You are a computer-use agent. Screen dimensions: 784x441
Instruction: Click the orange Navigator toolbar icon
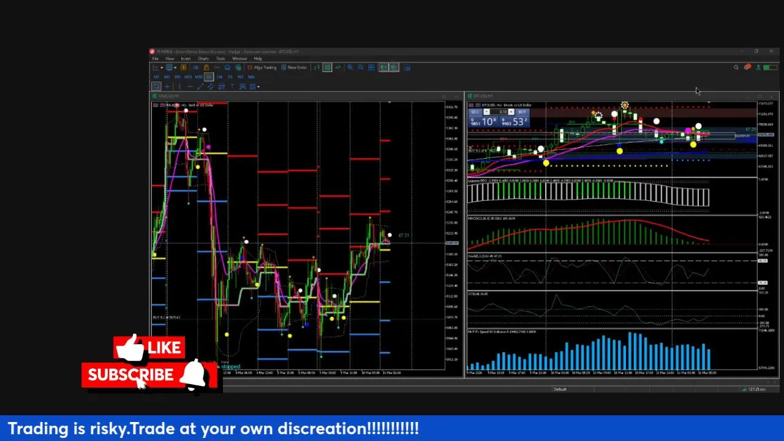click(206, 67)
